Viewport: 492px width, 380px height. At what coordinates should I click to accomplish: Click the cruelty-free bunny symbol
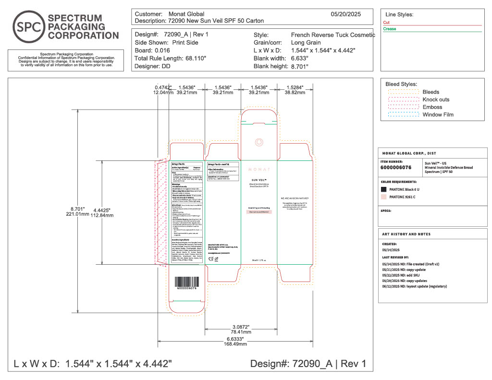click(210, 259)
